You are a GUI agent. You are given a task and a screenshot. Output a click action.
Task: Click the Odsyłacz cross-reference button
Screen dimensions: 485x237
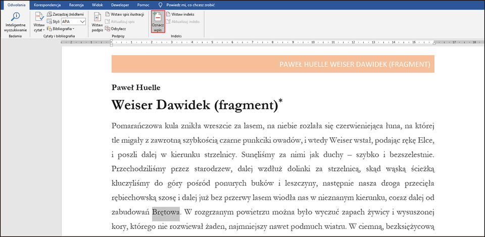point(116,29)
